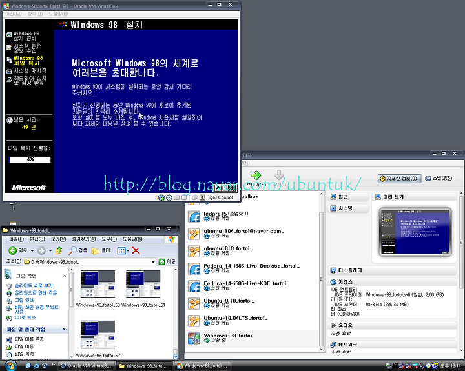Viewport: 465px width, 371px height.
Task: Select Ubuntu-10.04LTS_fortoi_ VM
Action: (x=252, y=321)
